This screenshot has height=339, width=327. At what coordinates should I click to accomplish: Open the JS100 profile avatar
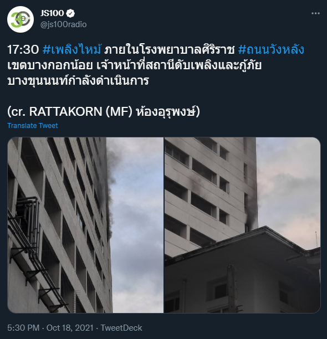21,19
